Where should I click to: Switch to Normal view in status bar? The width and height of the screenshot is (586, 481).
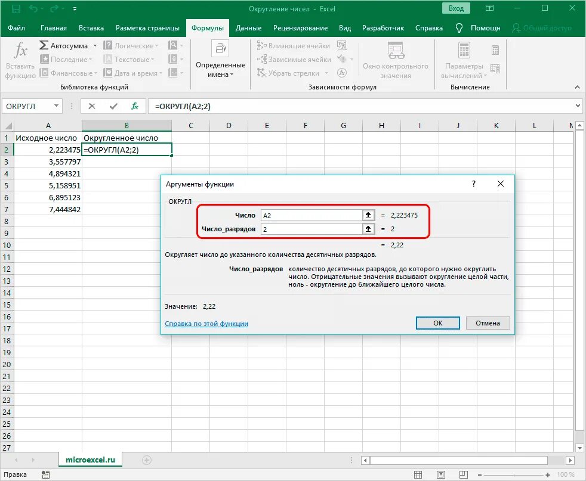pyautogui.click(x=418, y=474)
